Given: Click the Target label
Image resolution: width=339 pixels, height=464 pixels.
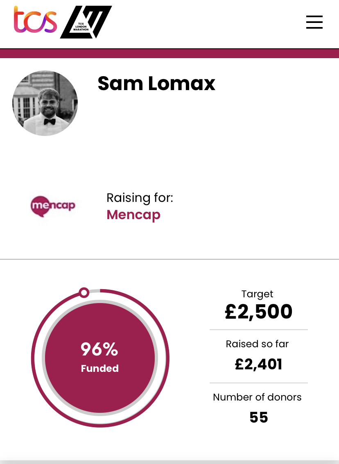Looking at the screenshot, I should pos(258,294).
